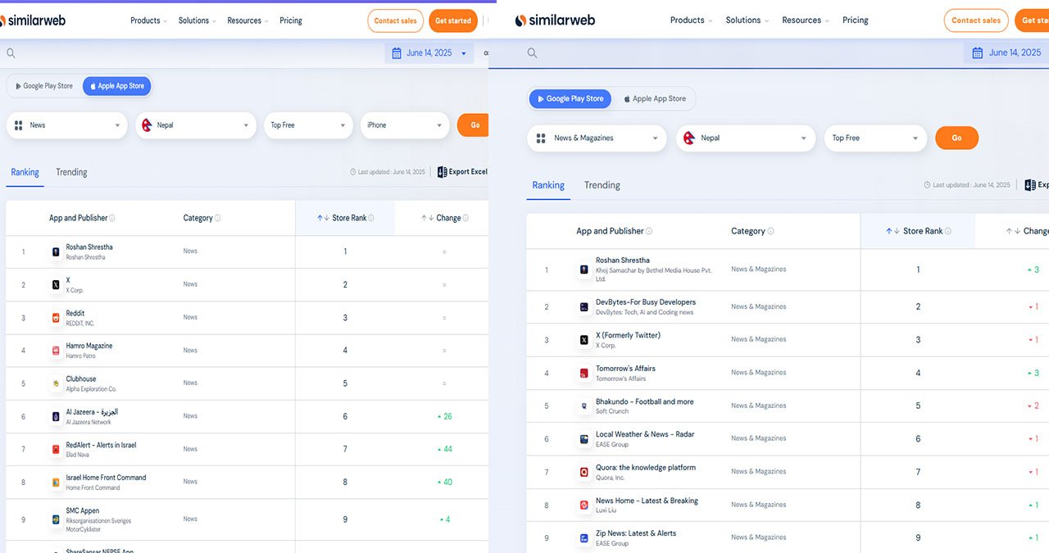The width and height of the screenshot is (1049, 553).
Task: Switch to Apple App Store in right pane
Action: [x=655, y=98]
